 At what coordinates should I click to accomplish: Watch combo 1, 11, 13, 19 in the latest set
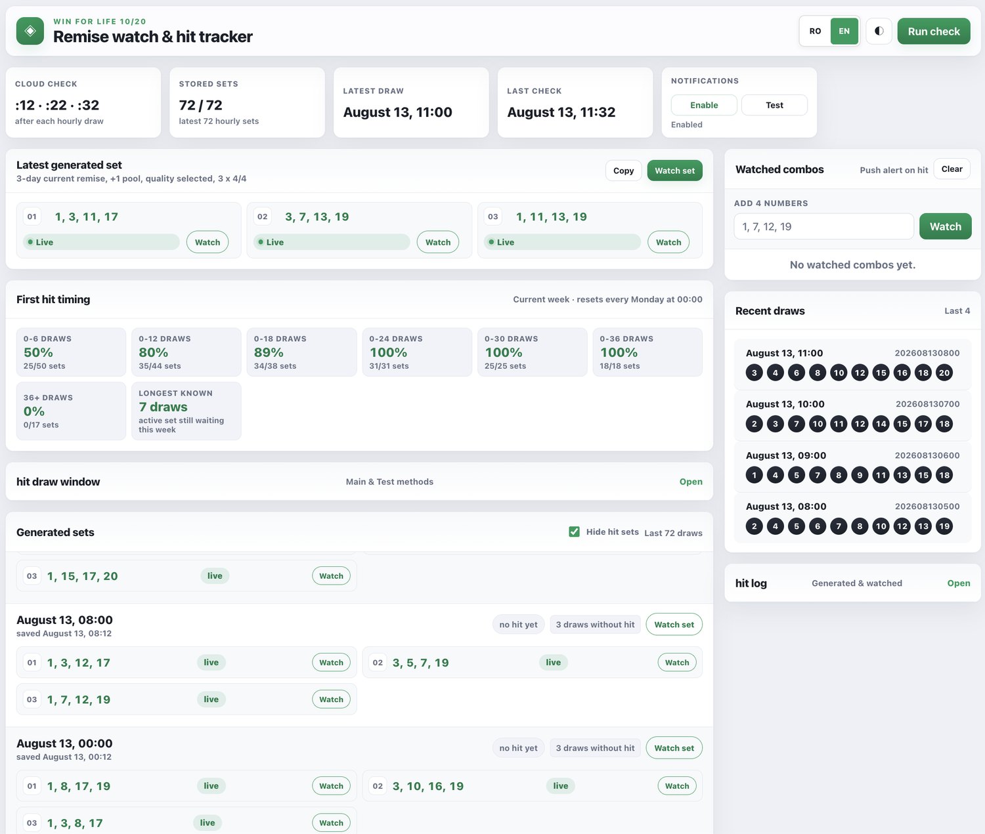point(668,242)
